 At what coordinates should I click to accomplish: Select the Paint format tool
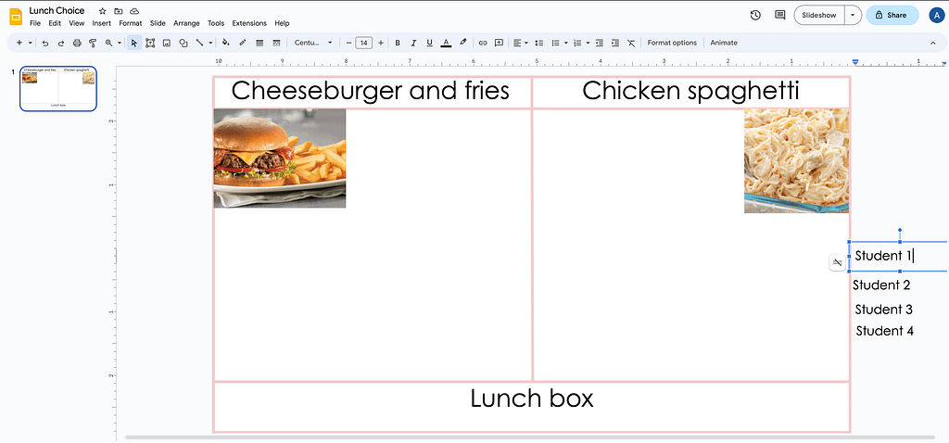click(x=93, y=43)
